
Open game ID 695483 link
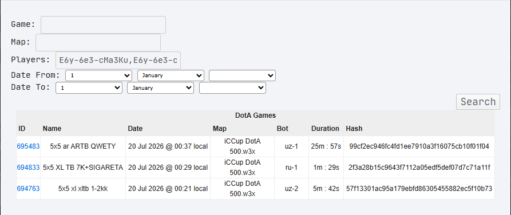[x=29, y=146]
